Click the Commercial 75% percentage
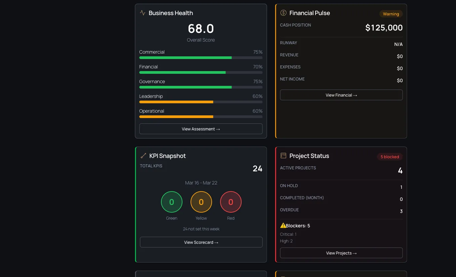This screenshot has width=456, height=277. pos(258,52)
